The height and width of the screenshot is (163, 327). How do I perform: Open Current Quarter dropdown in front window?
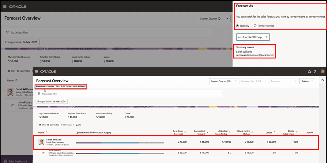[223, 81]
